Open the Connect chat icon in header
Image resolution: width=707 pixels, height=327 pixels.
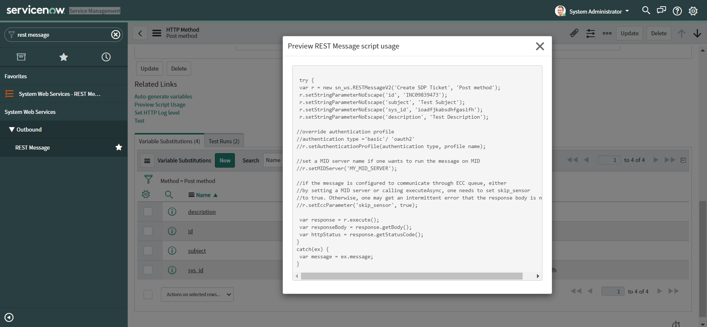tap(661, 10)
